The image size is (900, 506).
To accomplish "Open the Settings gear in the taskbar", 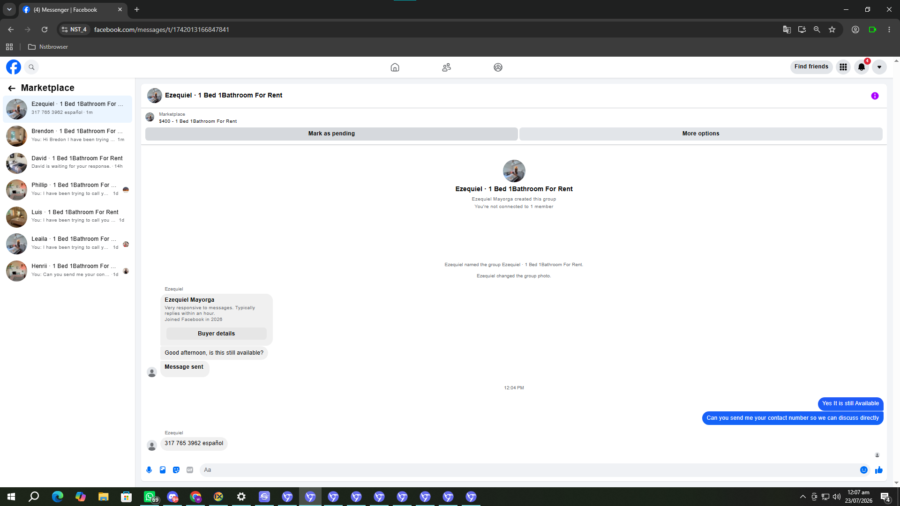I will coord(241,497).
